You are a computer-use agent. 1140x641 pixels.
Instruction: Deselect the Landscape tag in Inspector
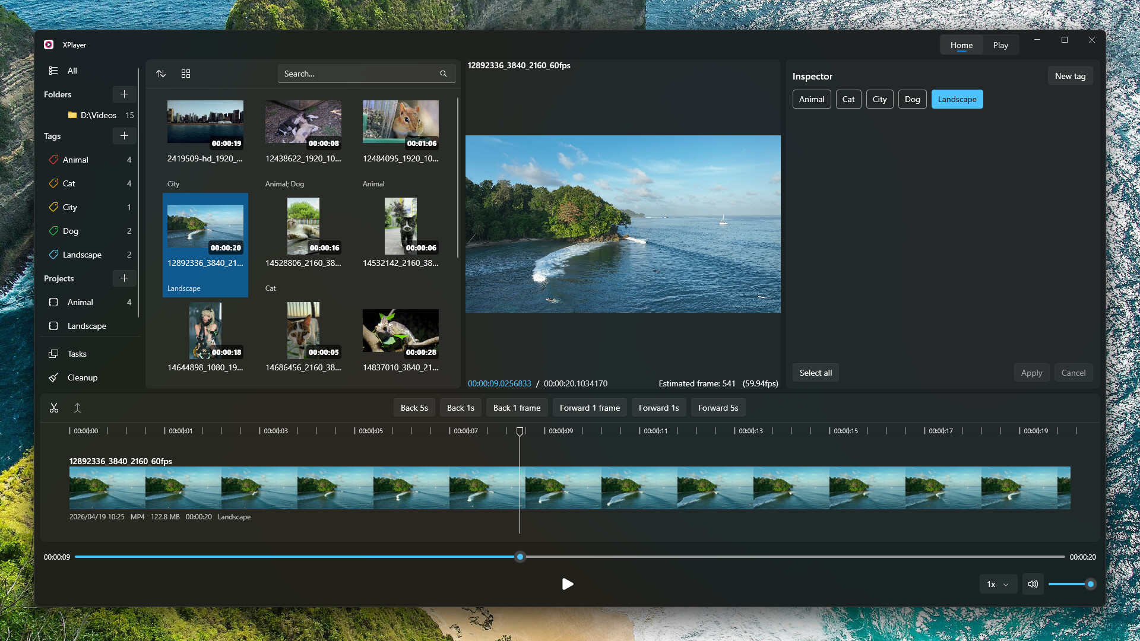click(957, 99)
